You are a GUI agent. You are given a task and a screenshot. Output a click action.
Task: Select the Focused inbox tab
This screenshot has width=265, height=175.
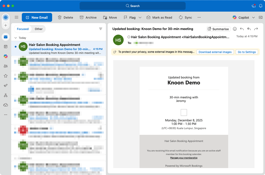(x=23, y=29)
